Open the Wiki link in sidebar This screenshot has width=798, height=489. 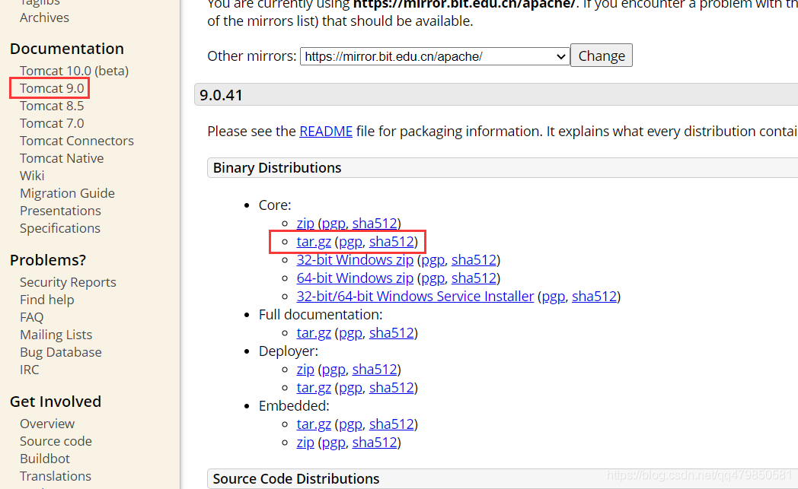pos(32,176)
